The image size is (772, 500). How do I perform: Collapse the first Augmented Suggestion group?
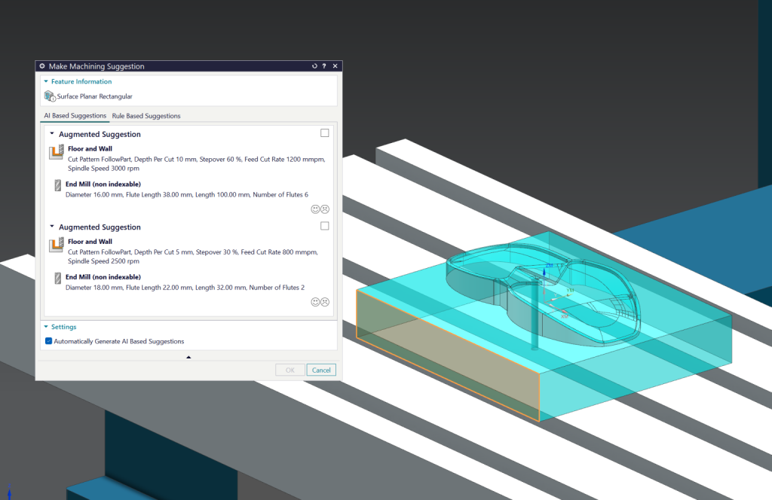[x=52, y=133]
